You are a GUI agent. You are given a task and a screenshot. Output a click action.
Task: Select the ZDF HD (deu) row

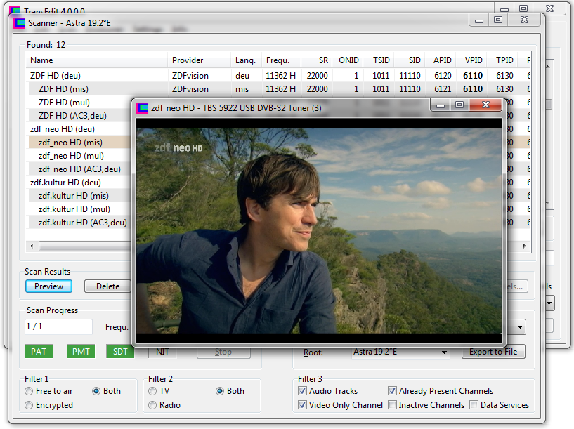click(278, 76)
